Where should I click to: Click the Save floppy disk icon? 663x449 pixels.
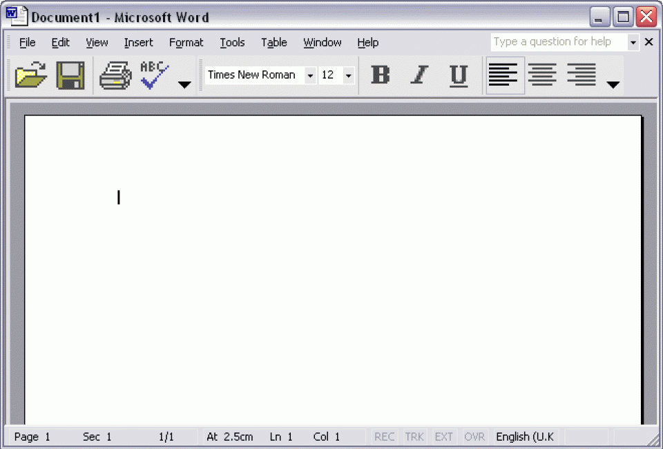(70, 75)
